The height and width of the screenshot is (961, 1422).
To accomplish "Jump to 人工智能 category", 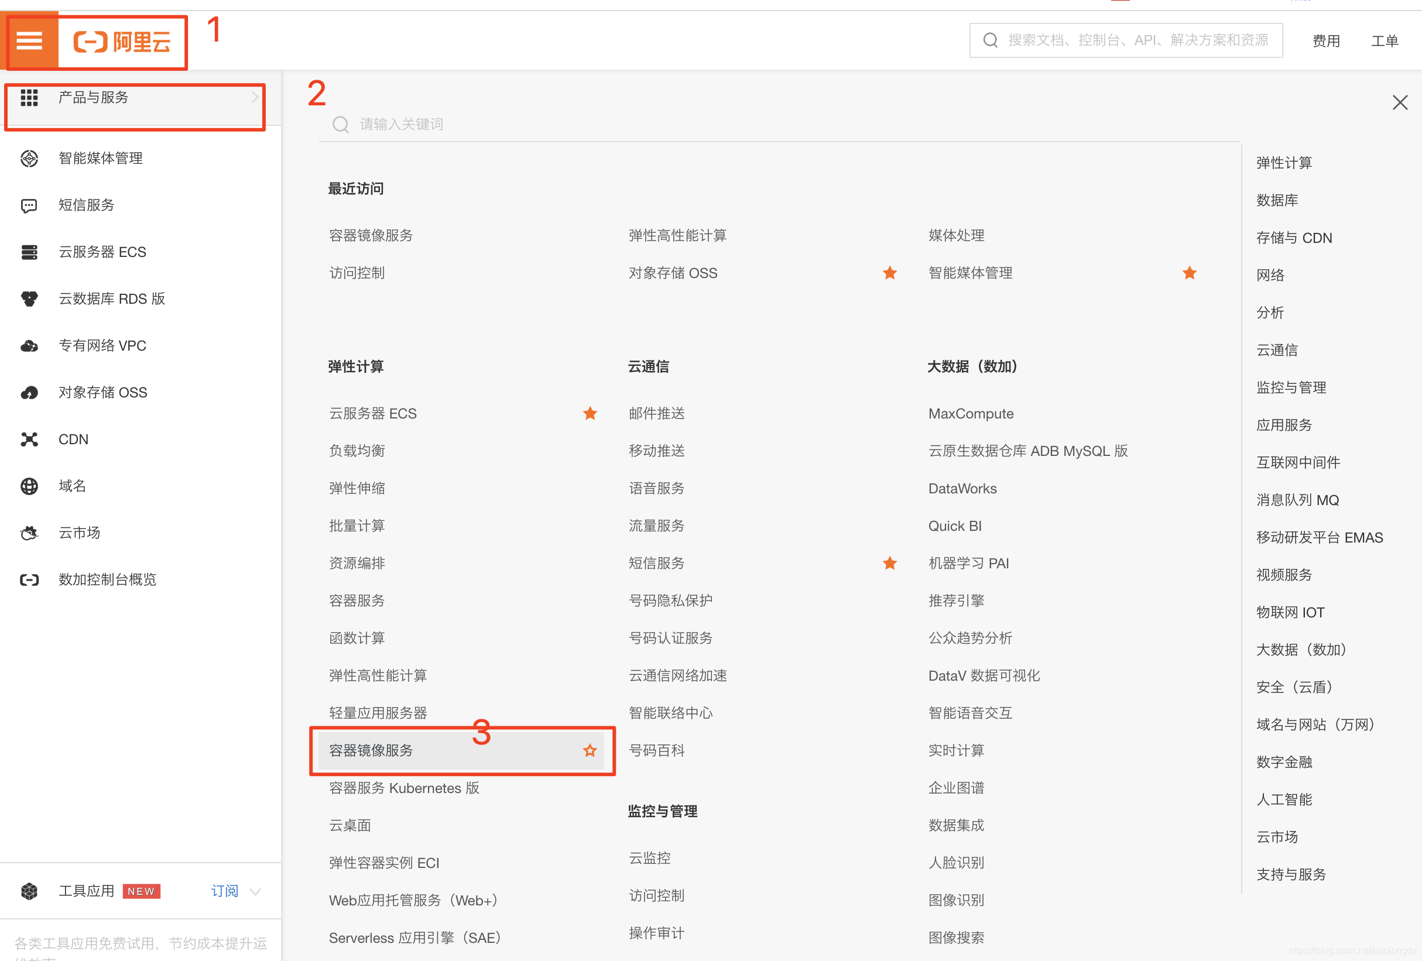I will (1284, 799).
